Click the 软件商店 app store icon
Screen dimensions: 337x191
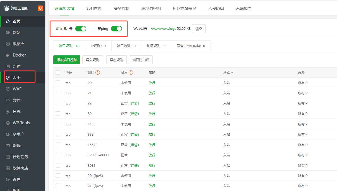(x=8, y=168)
